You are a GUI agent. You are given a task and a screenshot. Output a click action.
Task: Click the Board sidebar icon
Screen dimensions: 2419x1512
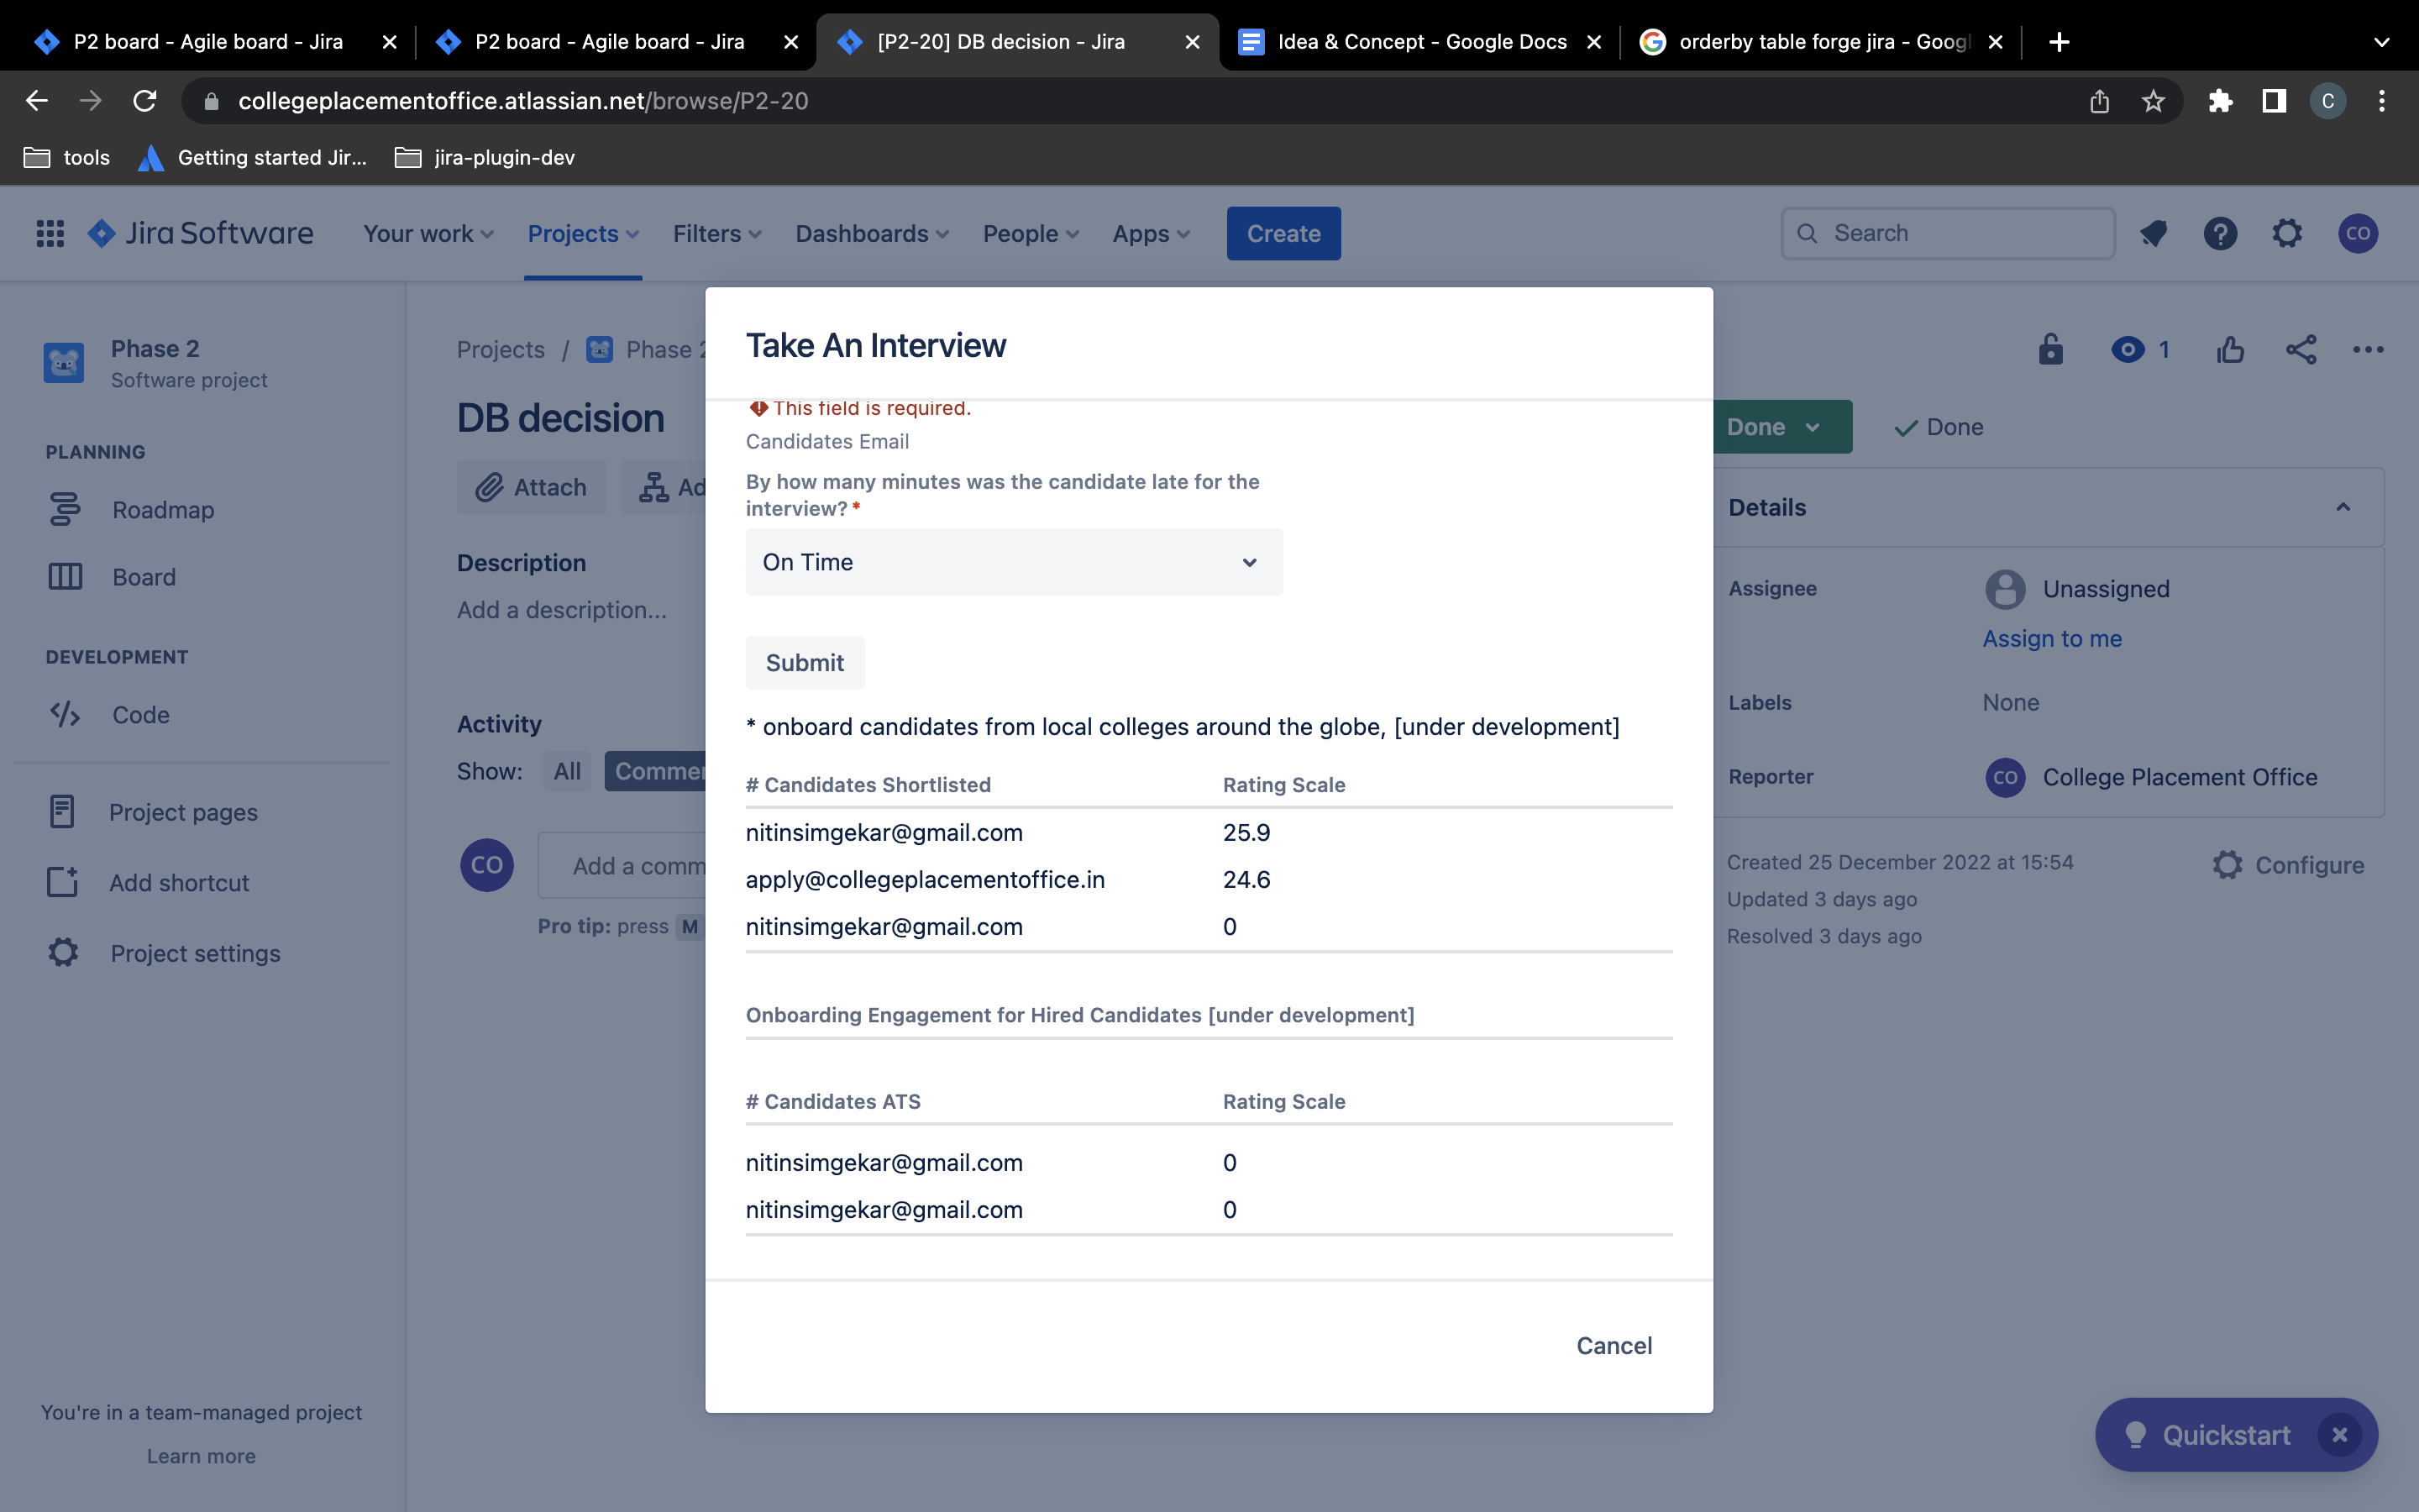pyautogui.click(x=65, y=577)
